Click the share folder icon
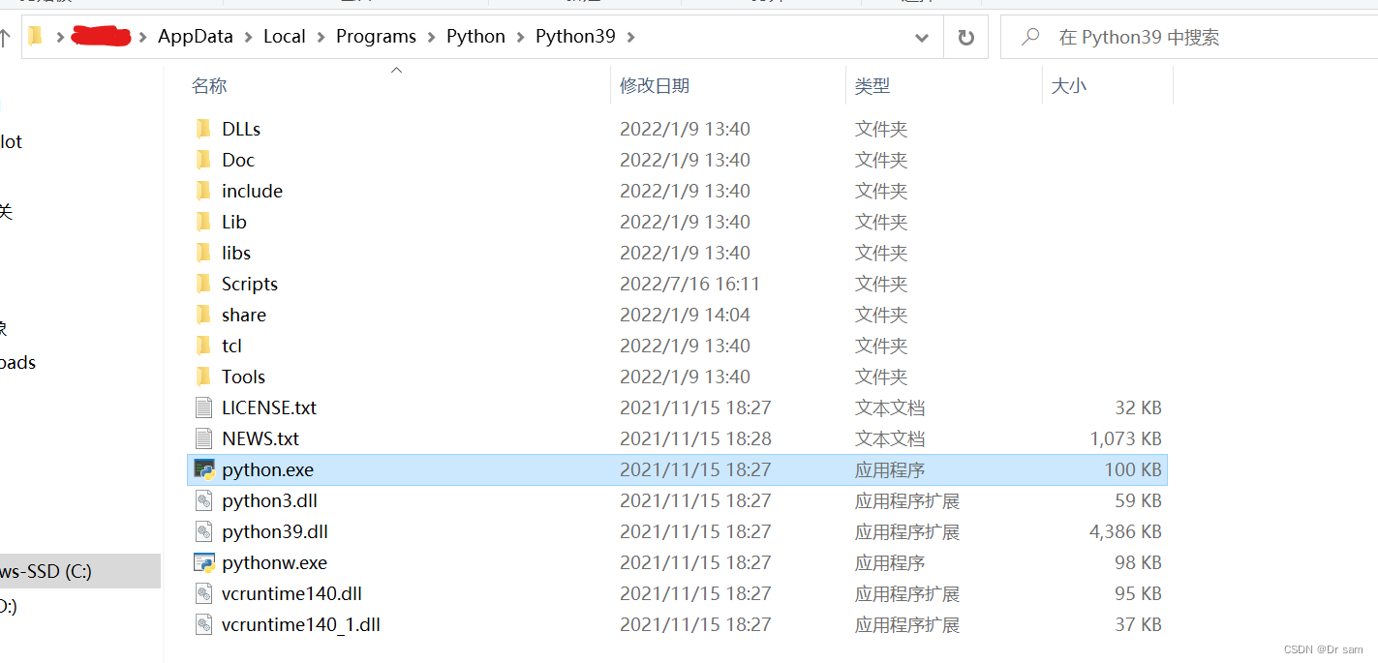1378x663 pixels. click(203, 315)
